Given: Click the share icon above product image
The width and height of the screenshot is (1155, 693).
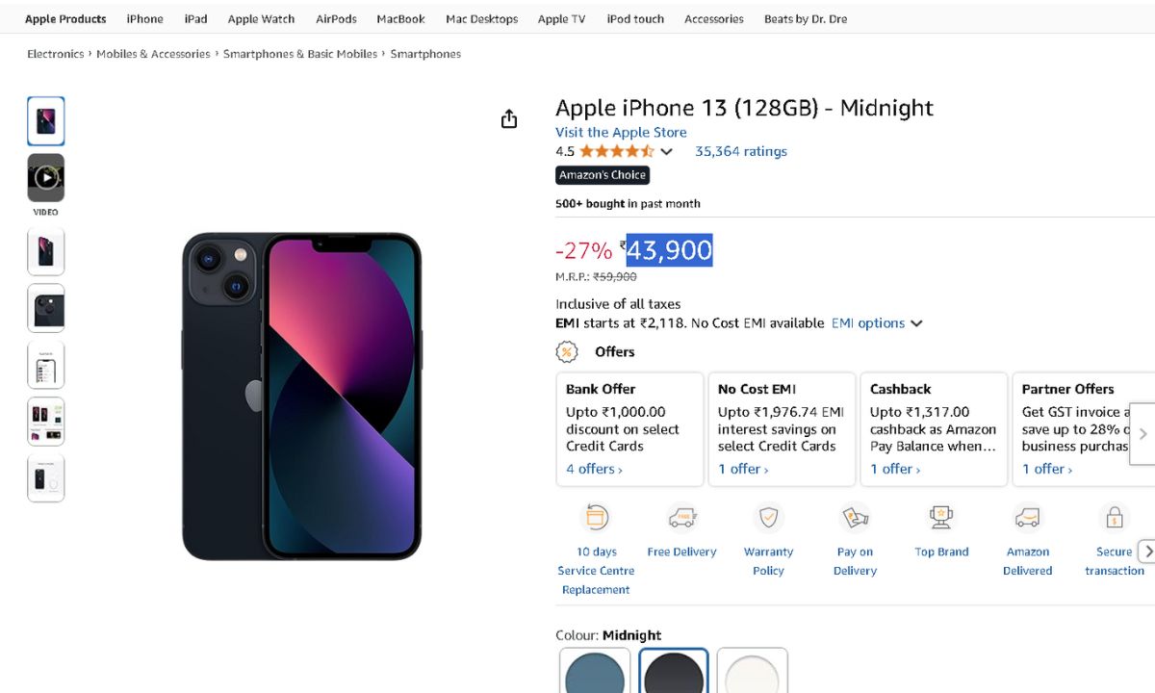Looking at the screenshot, I should (x=509, y=118).
